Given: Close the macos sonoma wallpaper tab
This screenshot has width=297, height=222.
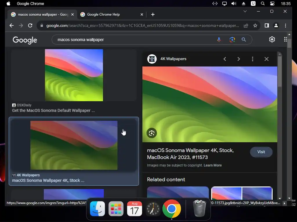Looking at the screenshot, I should (x=72, y=14).
